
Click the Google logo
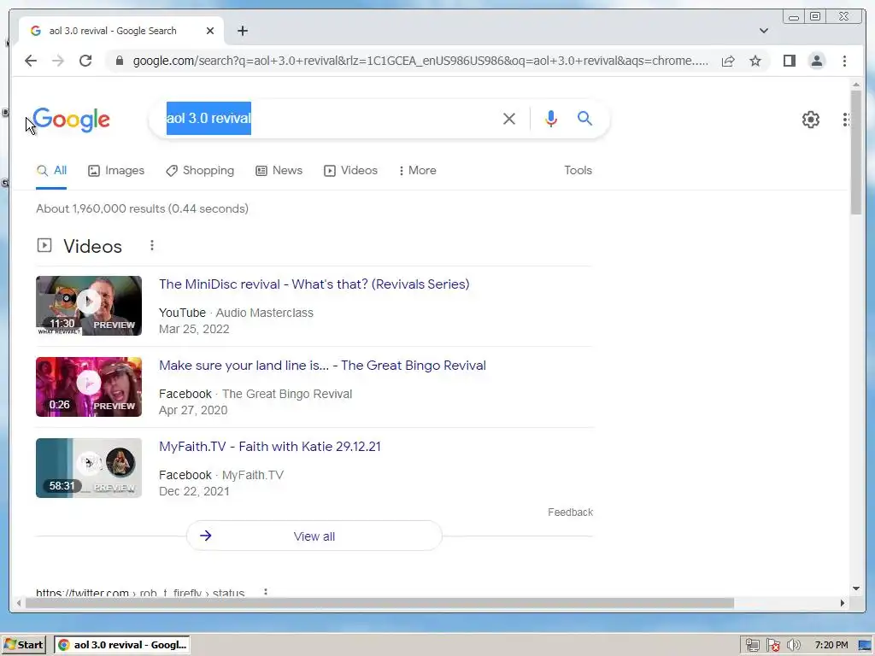click(x=72, y=120)
